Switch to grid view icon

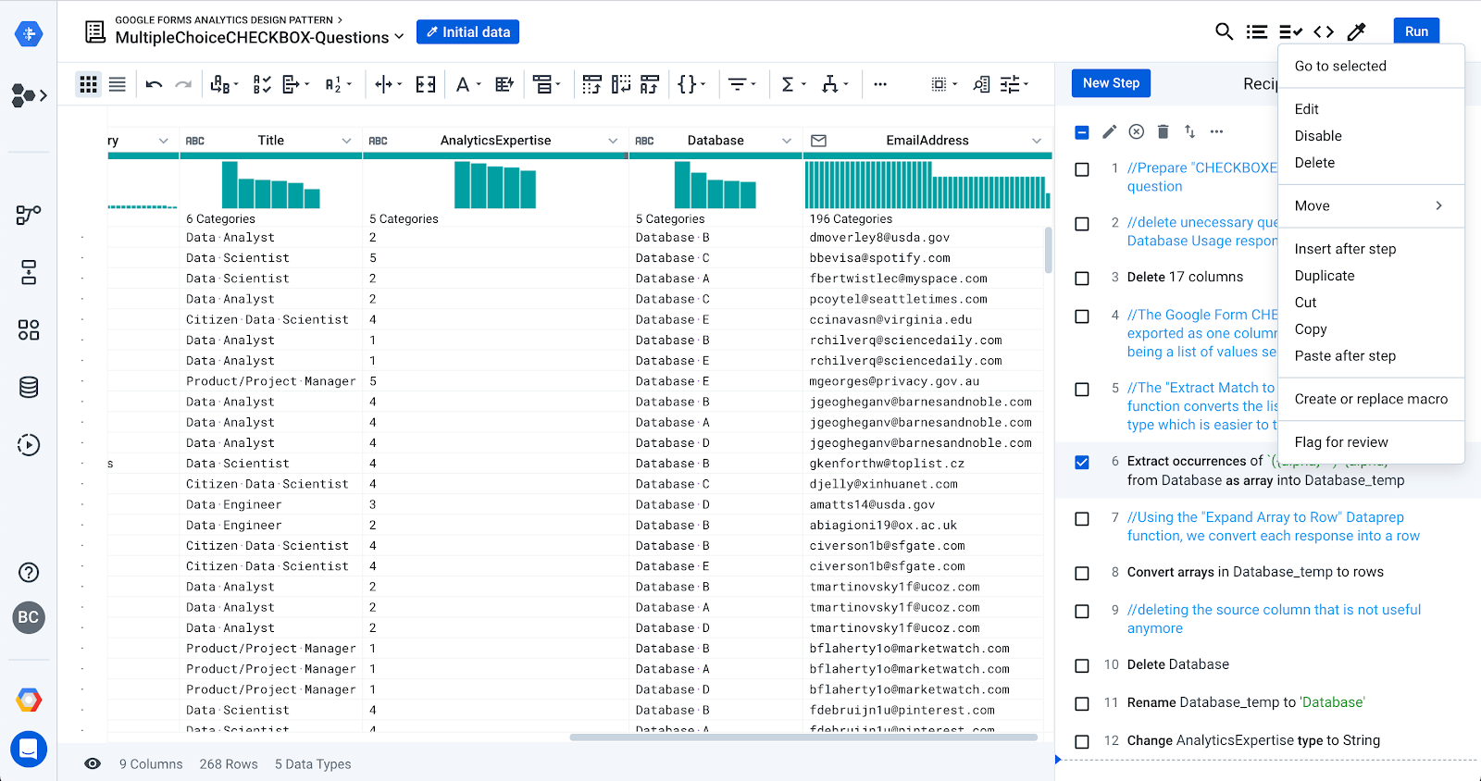pos(88,85)
